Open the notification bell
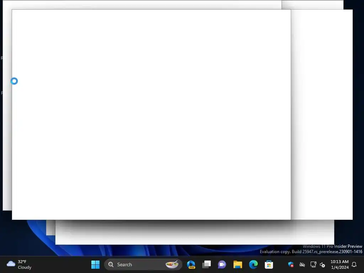Viewport: 364px width, 273px height. coord(354,264)
